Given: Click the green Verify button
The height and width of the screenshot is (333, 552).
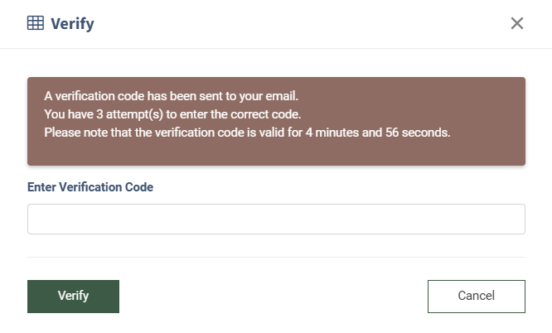Looking at the screenshot, I should coord(73,297).
